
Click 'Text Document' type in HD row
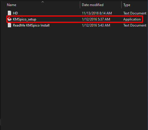[135, 13]
